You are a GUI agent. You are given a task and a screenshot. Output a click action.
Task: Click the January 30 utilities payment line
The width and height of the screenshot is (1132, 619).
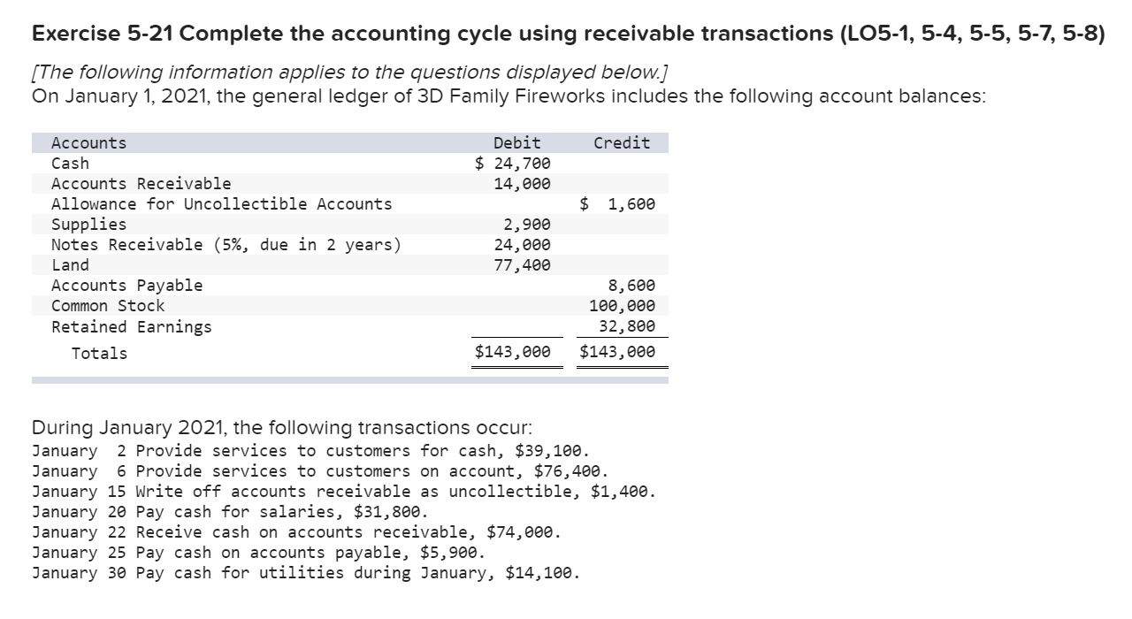coord(306,573)
